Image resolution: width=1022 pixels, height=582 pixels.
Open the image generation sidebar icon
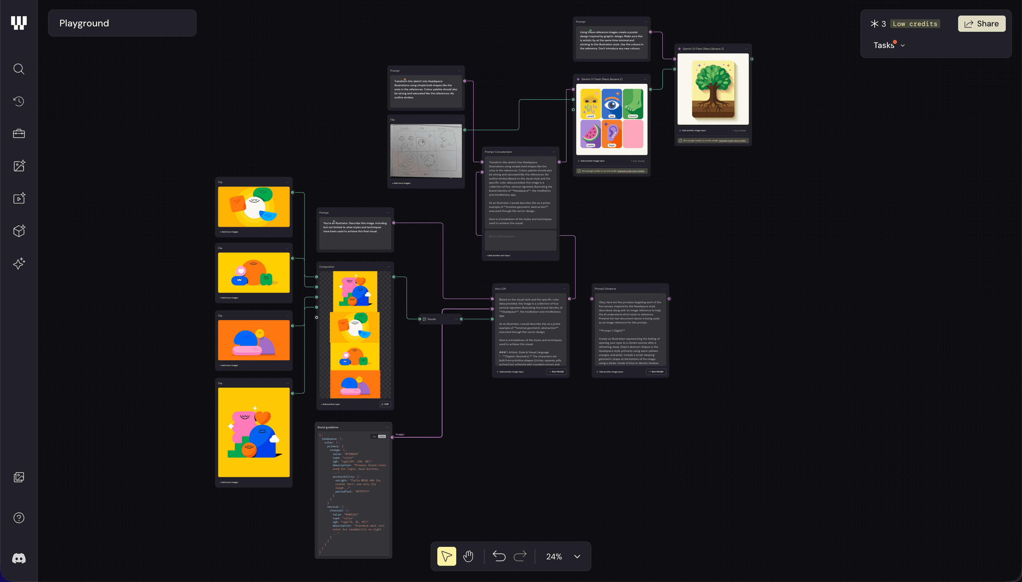tap(19, 166)
